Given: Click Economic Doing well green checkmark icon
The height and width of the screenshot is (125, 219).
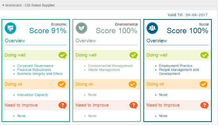Looking at the screenshot, I should point(62,55).
